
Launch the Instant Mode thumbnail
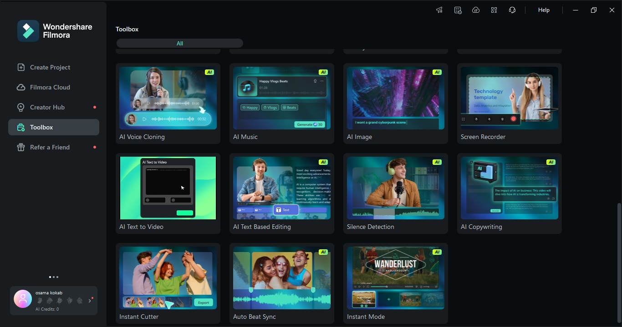point(396,278)
